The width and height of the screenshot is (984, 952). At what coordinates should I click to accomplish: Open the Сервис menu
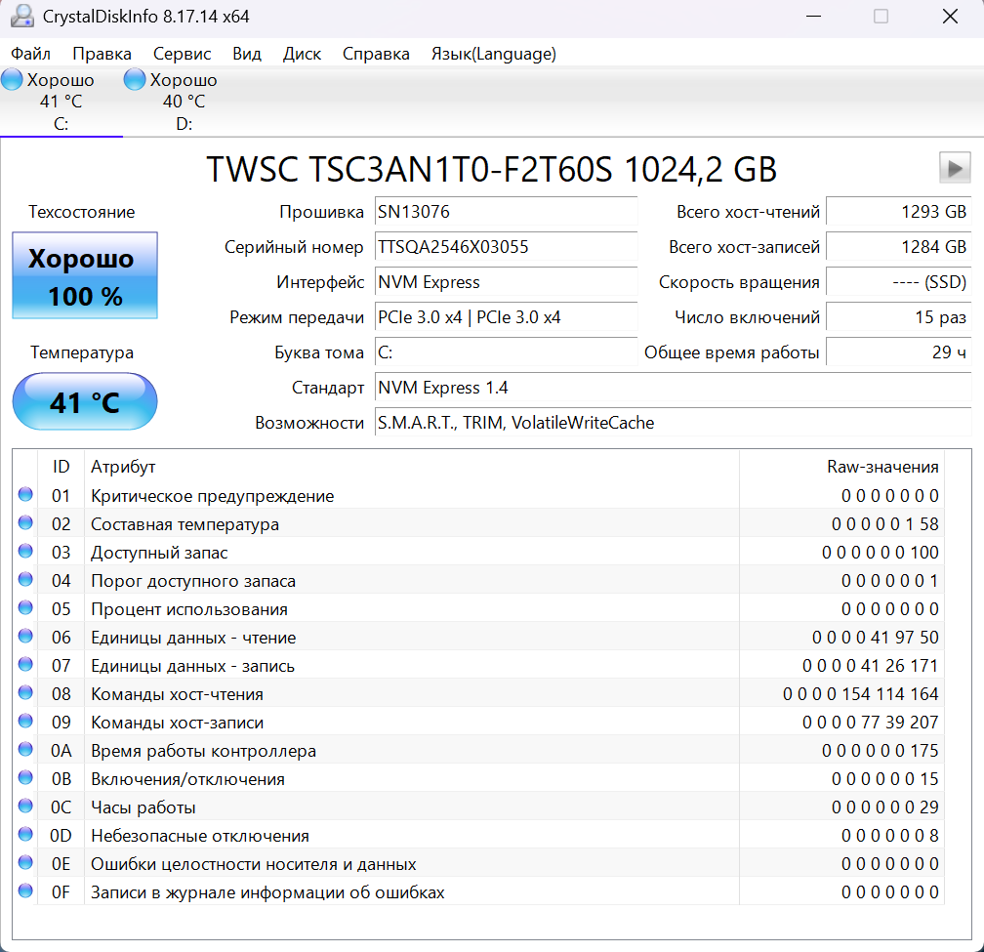[182, 54]
